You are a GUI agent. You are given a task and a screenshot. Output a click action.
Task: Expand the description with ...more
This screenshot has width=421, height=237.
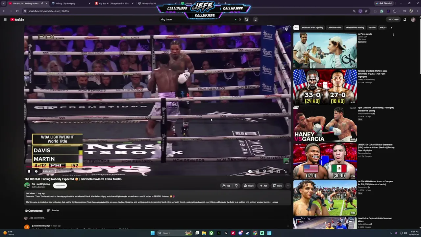pos(275,202)
